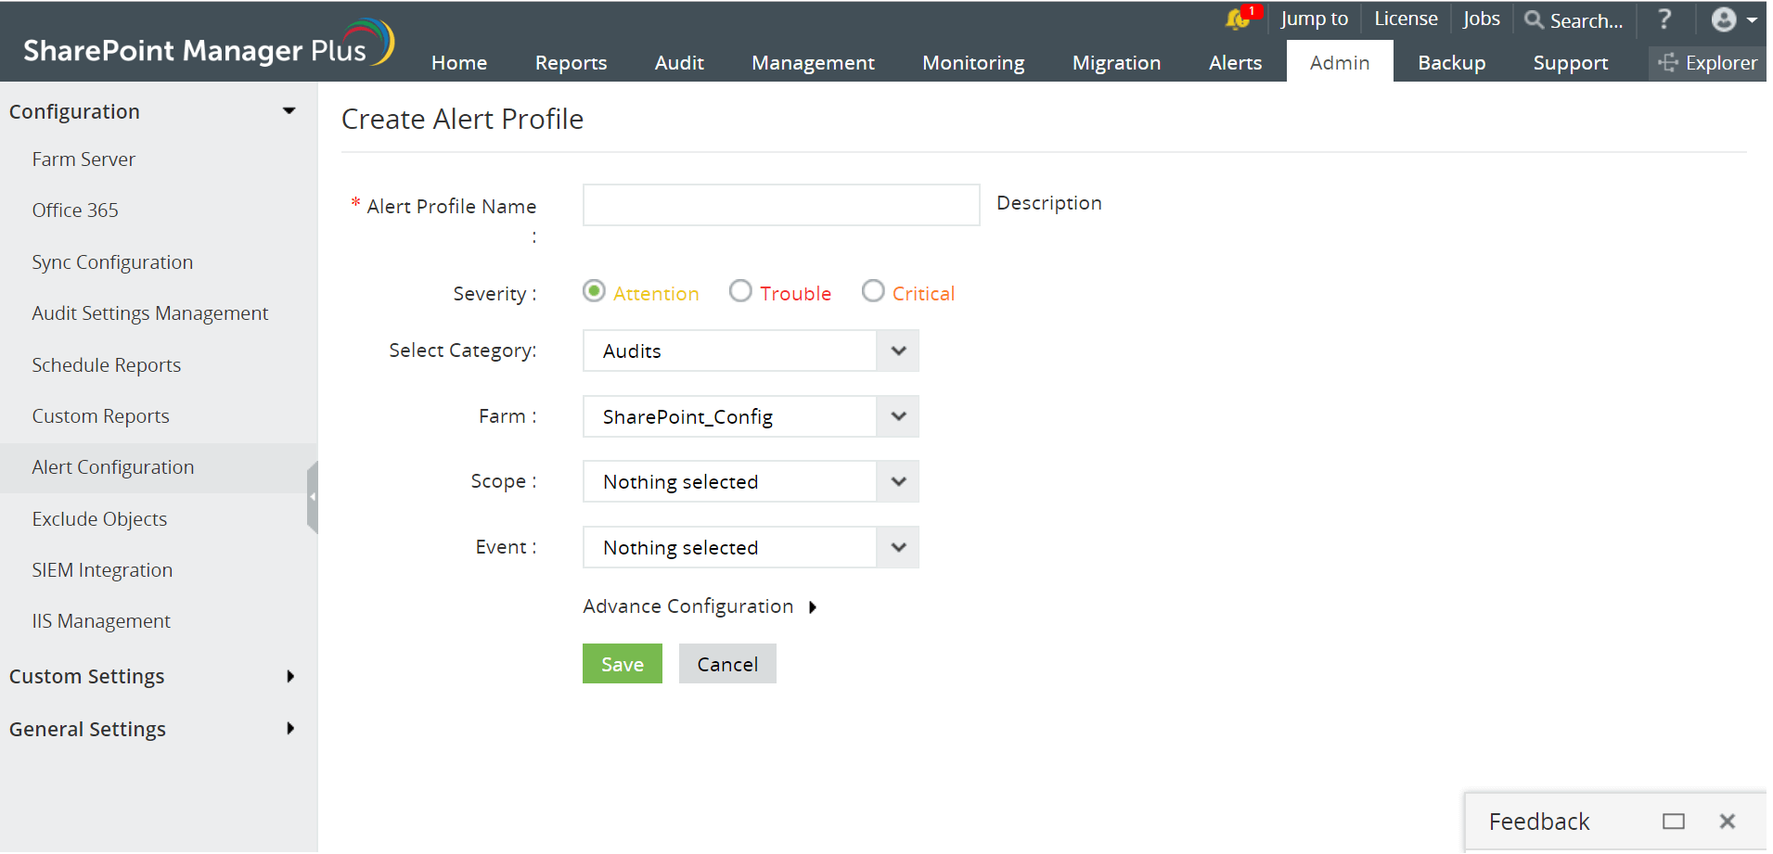Expand the Advance Configuration section
Image resolution: width=1773 pixels, height=854 pixels.
point(700,606)
